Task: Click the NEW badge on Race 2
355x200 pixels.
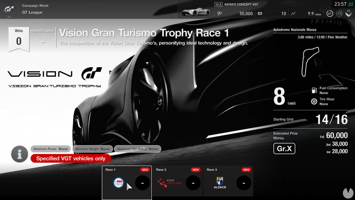Action: (196, 170)
